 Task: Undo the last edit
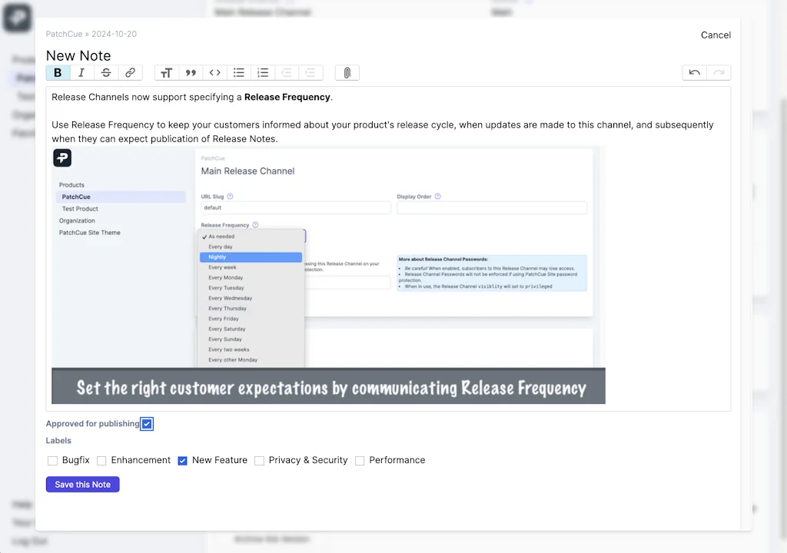[695, 73]
